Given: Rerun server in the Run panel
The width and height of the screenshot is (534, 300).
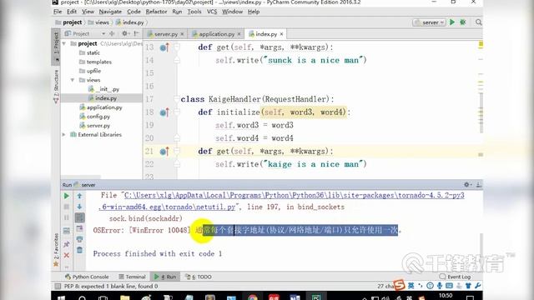Looking at the screenshot, I should point(67,196).
